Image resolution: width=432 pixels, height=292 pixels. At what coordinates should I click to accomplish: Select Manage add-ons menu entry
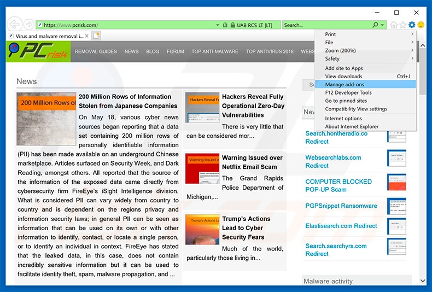(365, 84)
